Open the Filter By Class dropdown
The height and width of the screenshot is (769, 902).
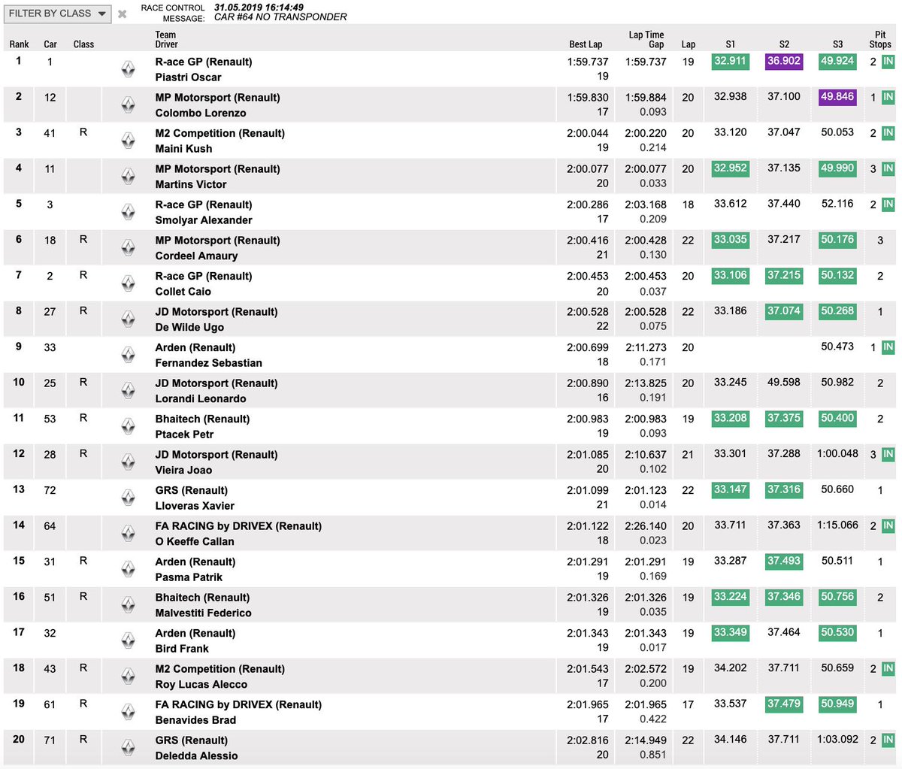pos(57,14)
